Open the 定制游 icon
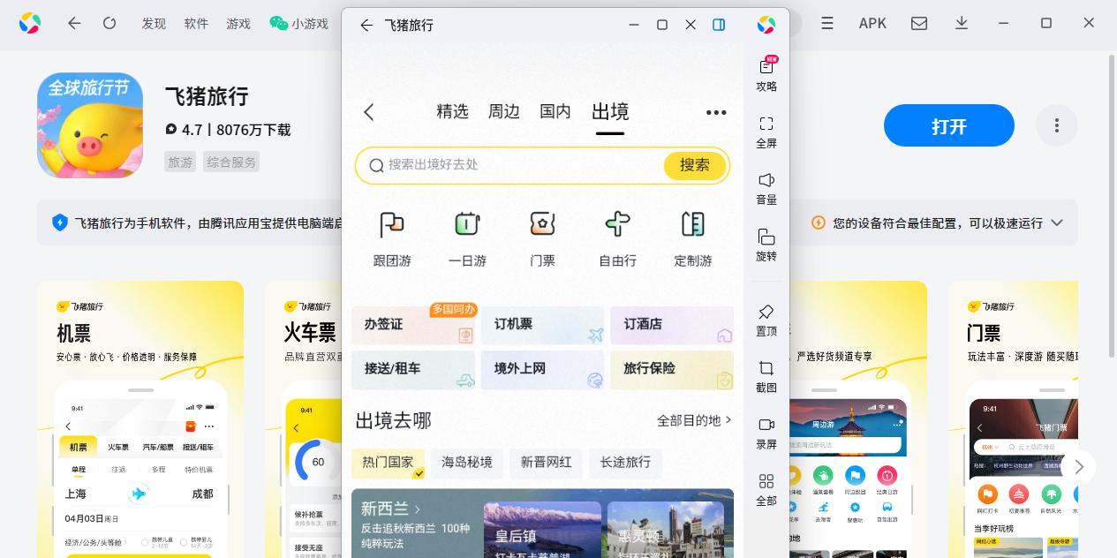Image resolution: width=1117 pixels, height=558 pixels. [693, 238]
